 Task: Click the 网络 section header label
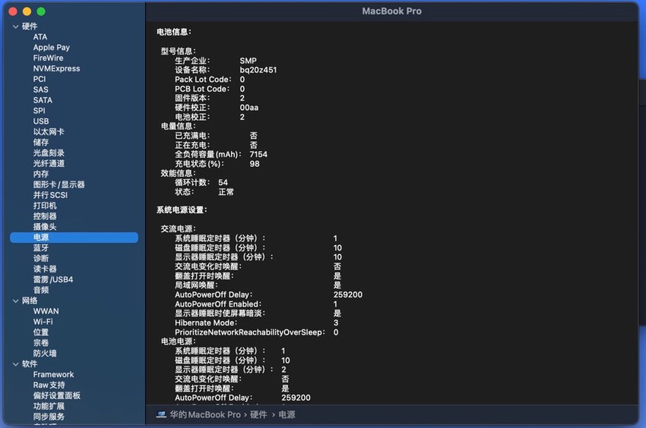pos(30,301)
